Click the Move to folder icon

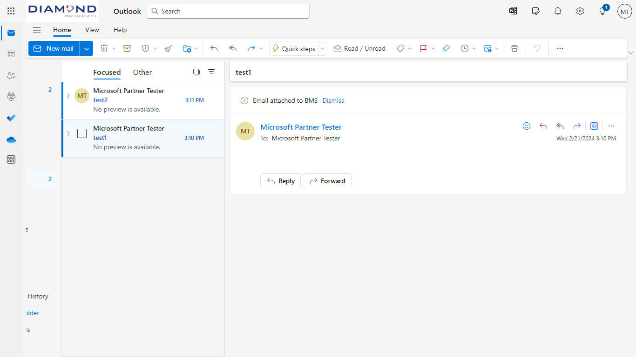(x=187, y=48)
